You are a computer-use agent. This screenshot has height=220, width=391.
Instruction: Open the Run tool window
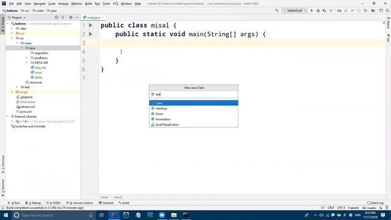tap(14, 203)
